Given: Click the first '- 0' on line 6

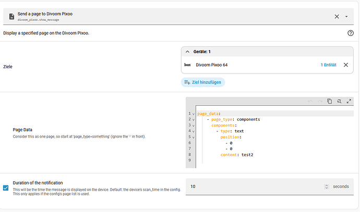Looking at the screenshot, I should [229, 143].
